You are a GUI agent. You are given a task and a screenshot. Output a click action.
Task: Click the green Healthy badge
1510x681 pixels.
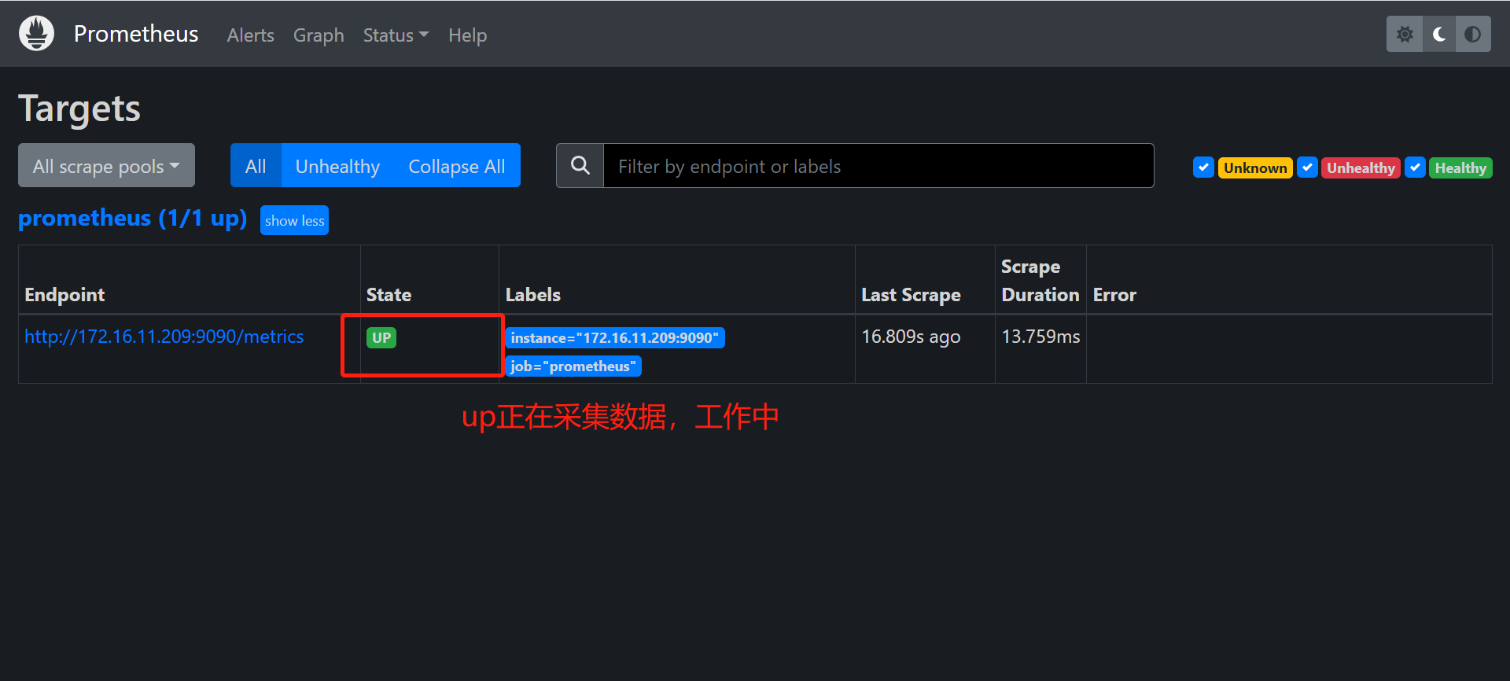point(1460,167)
